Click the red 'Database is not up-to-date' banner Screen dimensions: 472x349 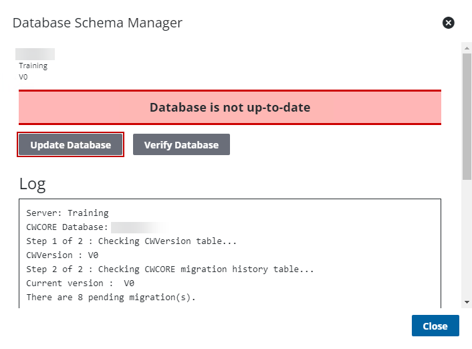(x=229, y=107)
